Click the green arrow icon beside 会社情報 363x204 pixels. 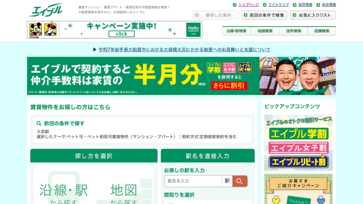click(319, 5)
